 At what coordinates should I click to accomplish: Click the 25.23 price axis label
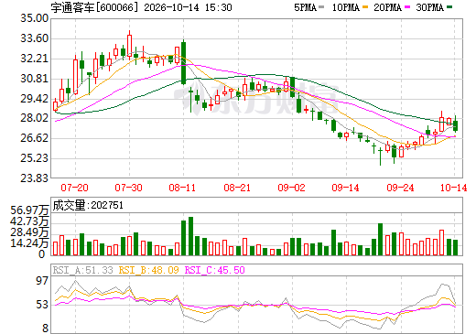coord(34,158)
